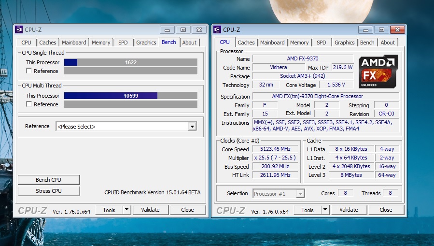Click the AMD FX Unlocked logo
This screenshot has height=246, width=434.
(378, 72)
